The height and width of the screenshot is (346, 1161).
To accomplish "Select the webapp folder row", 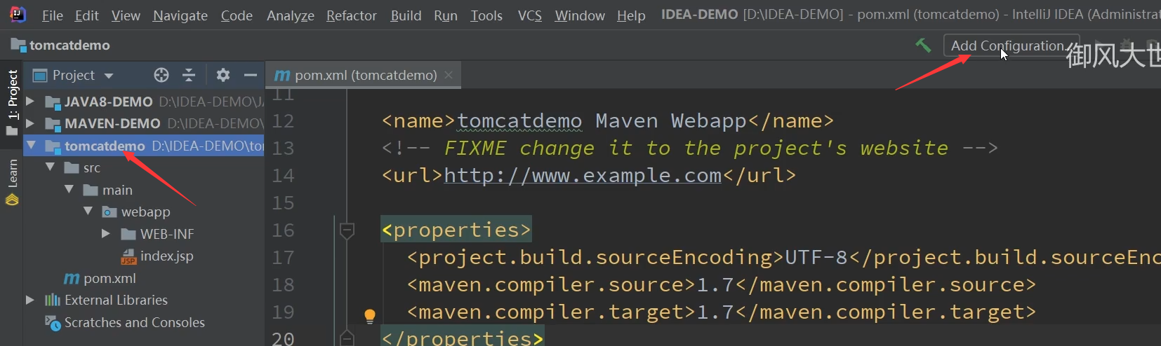I will click(144, 212).
